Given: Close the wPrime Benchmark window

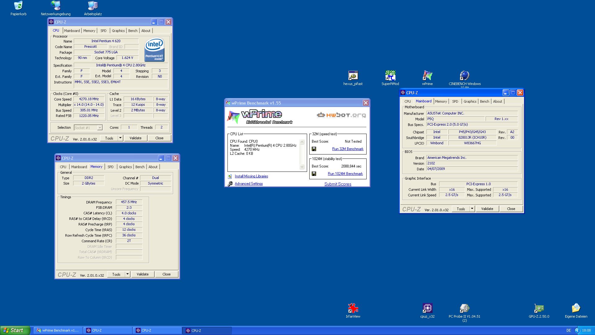Looking at the screenshot, I should [x=366, y=103].
